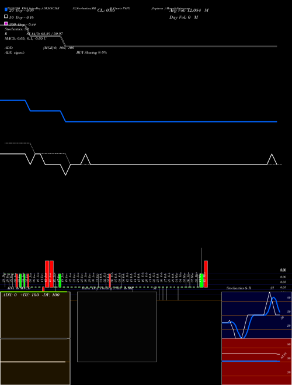
Task: Click the 'CL: 0.05' closing value
Action: (x=106, y=10)
